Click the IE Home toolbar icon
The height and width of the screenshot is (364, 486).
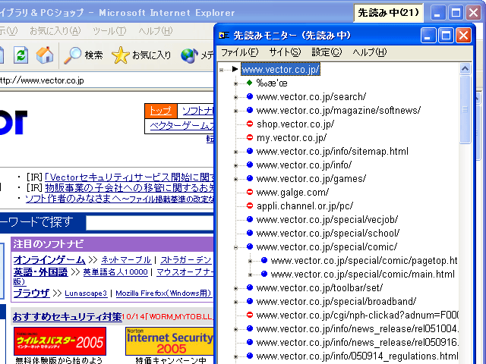pyautogui.click(x=45, y=55)
